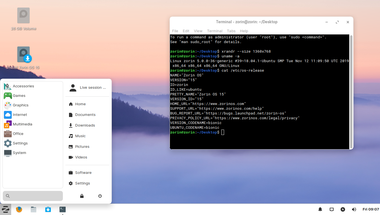Focus the start menu search field

click(33, 196)
